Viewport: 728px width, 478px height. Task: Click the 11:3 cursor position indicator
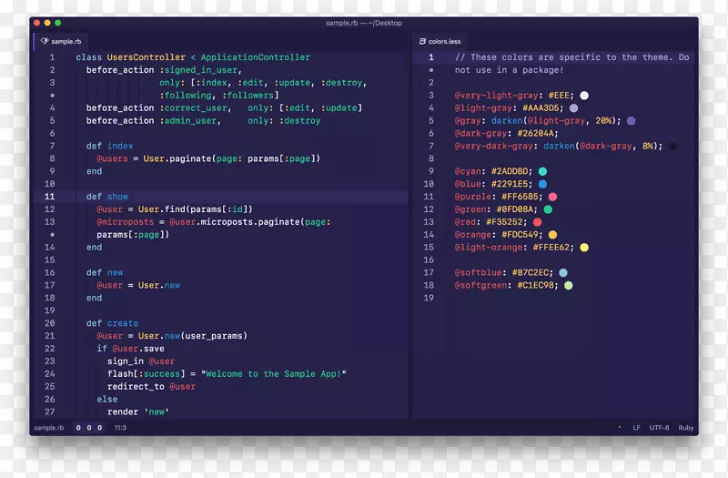119,427
